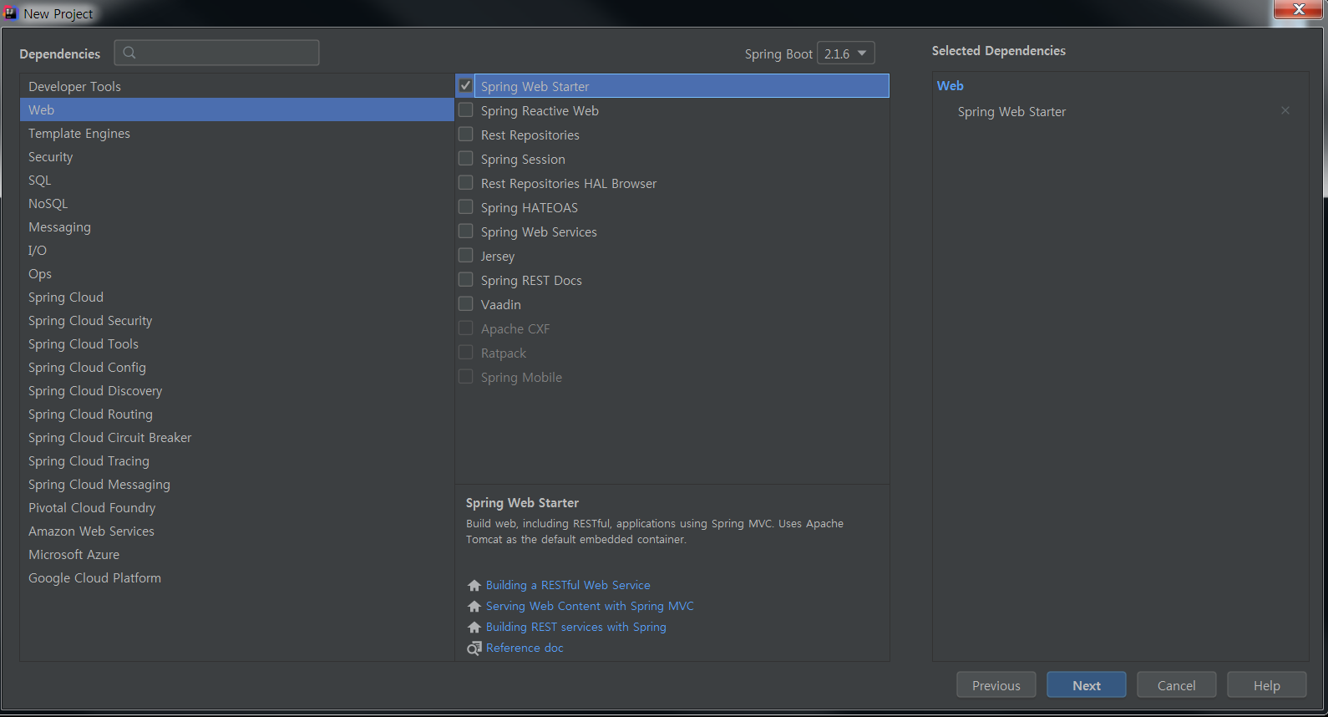
Task: Select the Web category
Action: tap(237, 109)
